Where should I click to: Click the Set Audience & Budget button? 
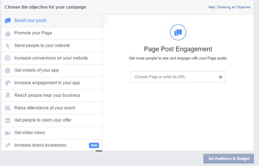point(229,159)
